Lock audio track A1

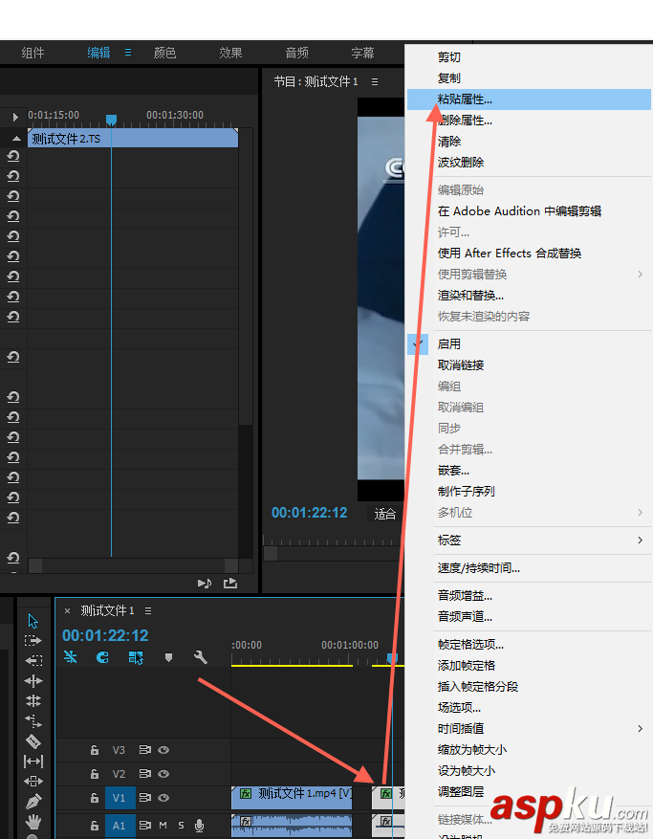[x=95, y=826]
